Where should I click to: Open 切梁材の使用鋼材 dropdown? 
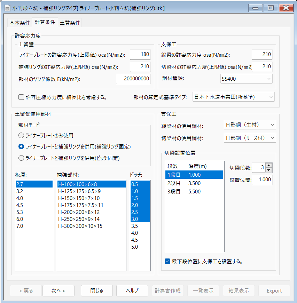[249, 138]
